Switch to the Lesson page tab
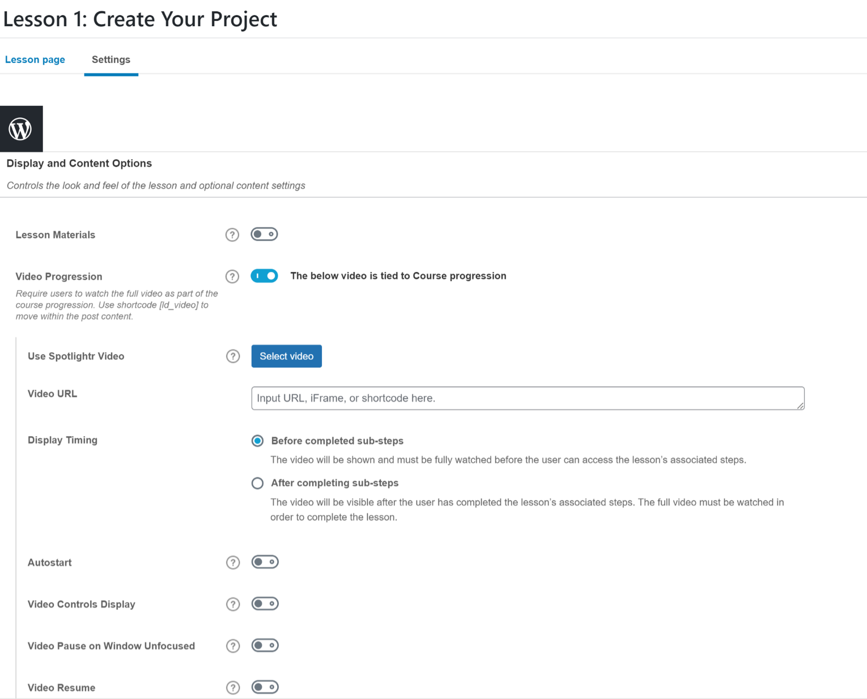 (x=35, y=59)
